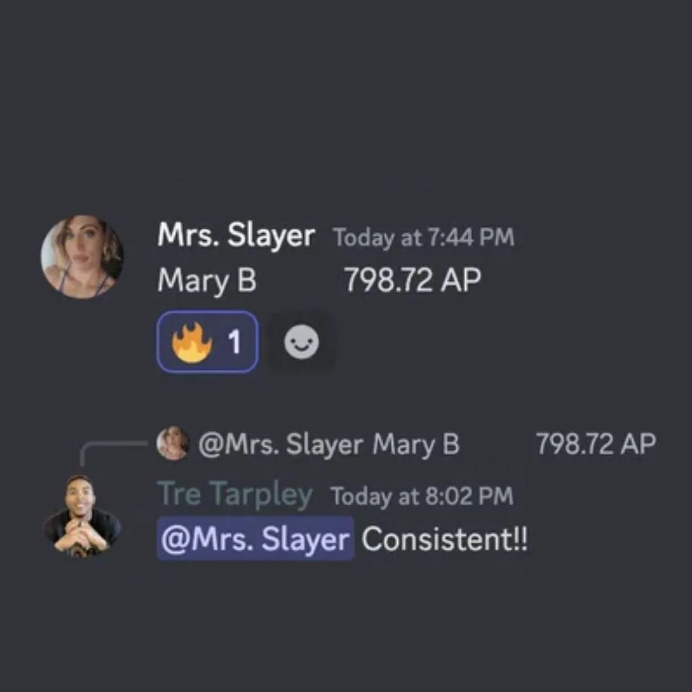This screenshot has width=692, height=692.
Task: Open Tre Tarpley's profile avatar
Action: 82,515
